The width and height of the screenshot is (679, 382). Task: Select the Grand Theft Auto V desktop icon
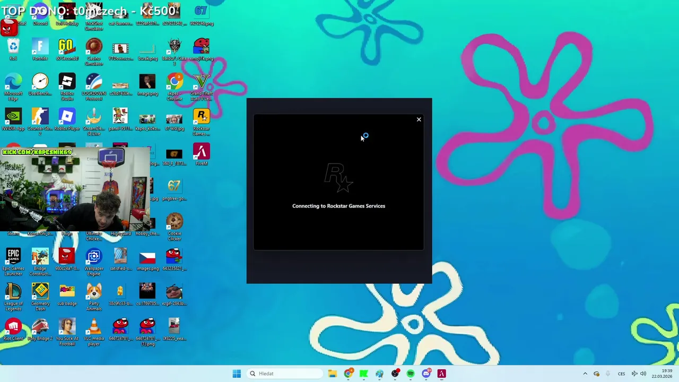[201, 87]
